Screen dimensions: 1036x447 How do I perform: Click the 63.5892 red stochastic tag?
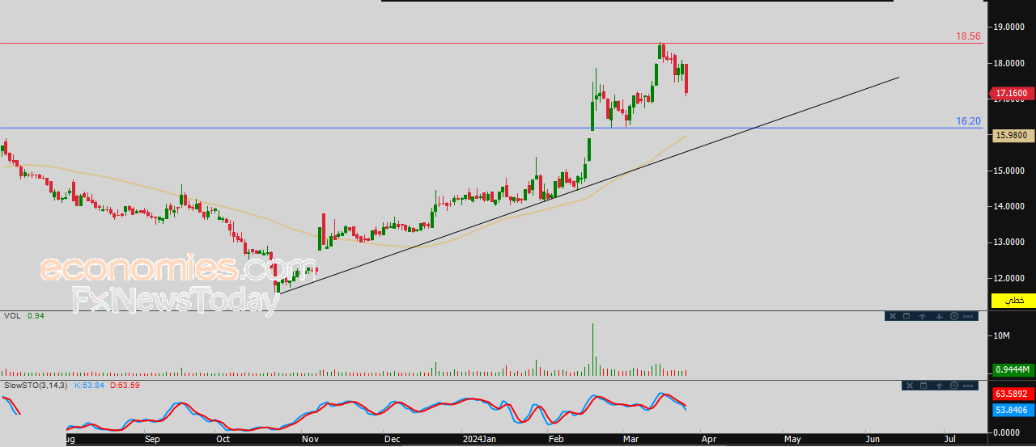point(1012,394)
